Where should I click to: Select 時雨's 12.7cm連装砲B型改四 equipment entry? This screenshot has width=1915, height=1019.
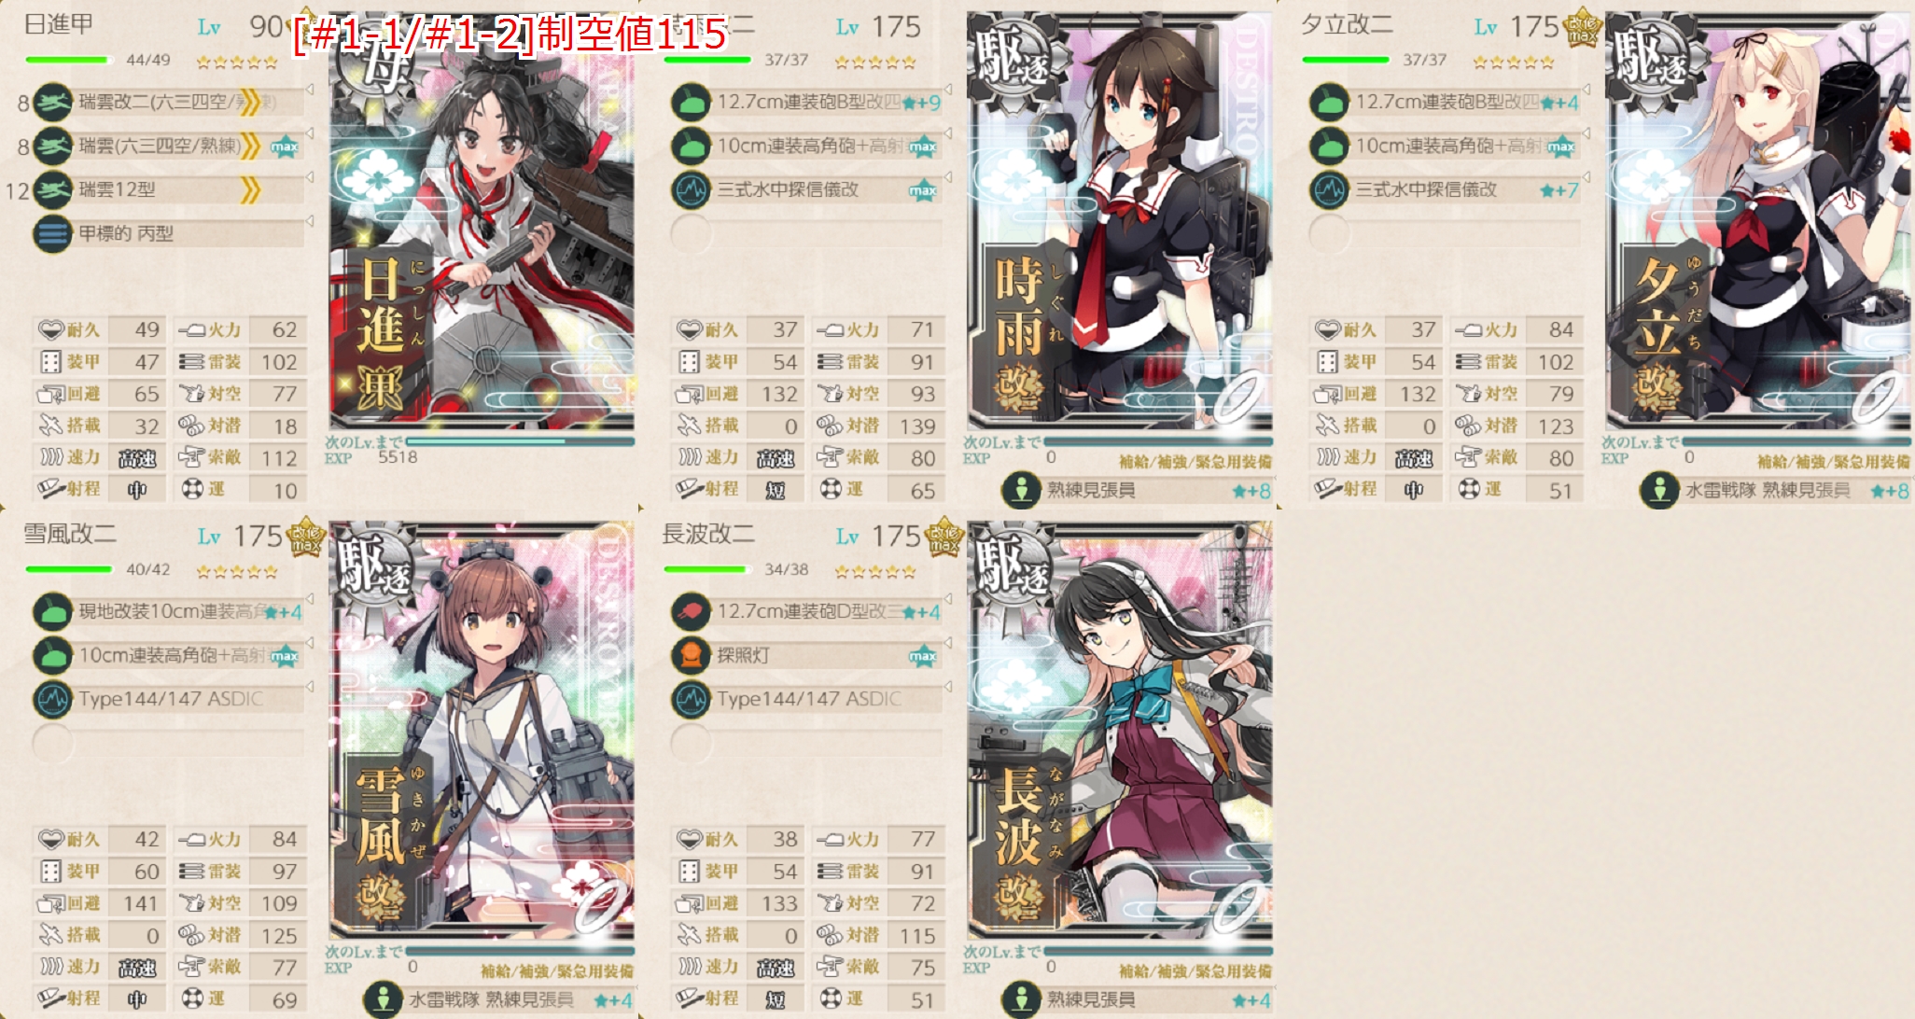pos(808,103)
